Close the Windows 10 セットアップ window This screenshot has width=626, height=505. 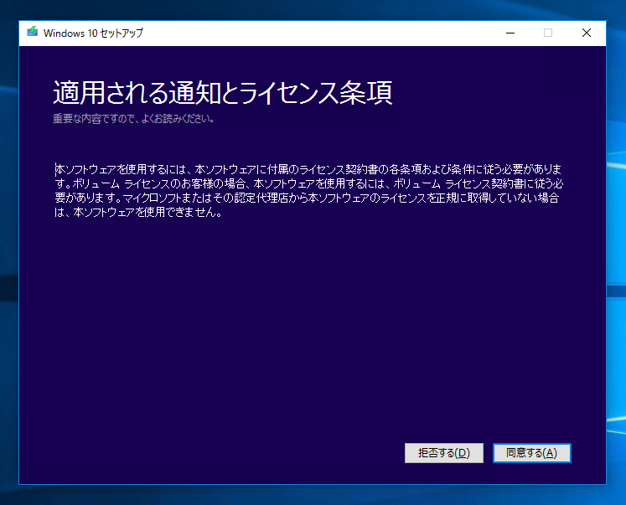click(587, 33)
